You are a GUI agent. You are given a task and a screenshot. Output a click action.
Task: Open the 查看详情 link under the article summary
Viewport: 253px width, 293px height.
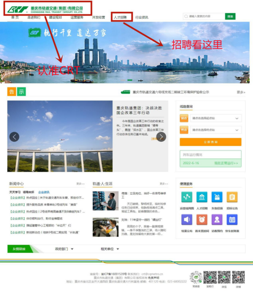pyautogui.click(x=157, y=139)
